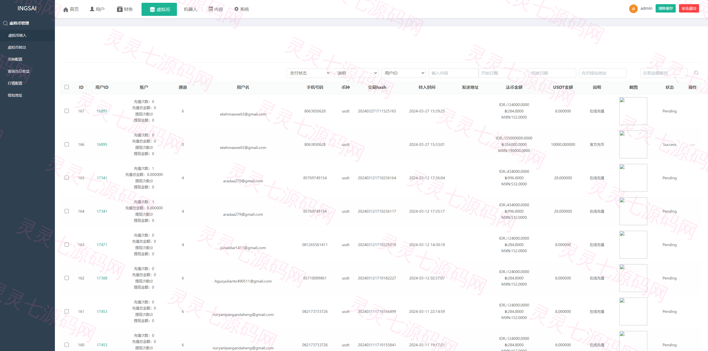
Task: Click user ID link 17388 in row 162
Action: click(x=102, y=278)
